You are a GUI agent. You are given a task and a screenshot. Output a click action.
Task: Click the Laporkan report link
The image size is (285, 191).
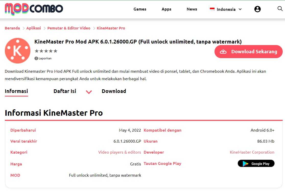point(45,58)
